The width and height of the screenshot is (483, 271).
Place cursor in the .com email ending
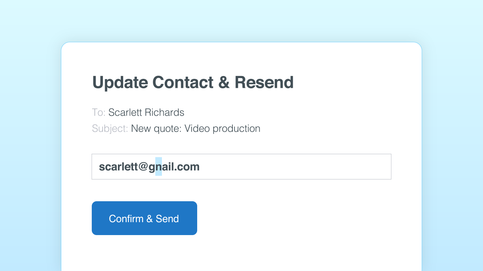pyautogui.click(x=188, y=167)
